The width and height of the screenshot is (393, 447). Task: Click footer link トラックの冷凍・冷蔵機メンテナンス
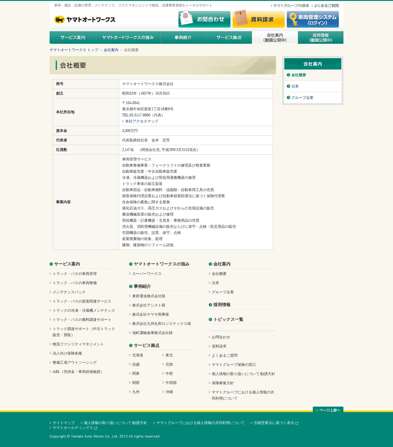[84, 310]
